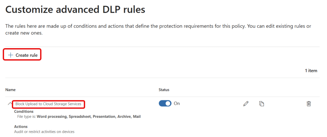Collapse the Block Upload rule chevron
This screenshot has height=137, width=327.
(x=10, y=104)
